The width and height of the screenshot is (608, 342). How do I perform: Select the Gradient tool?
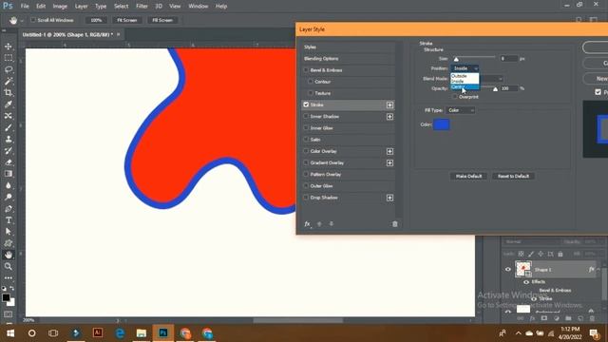click(x=9, y=174)
